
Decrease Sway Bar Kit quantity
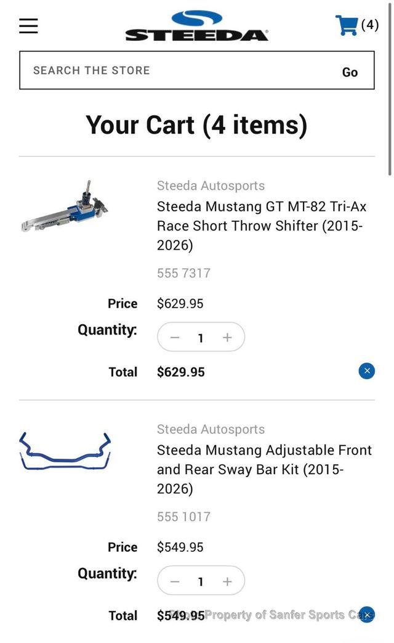pos(175,581)
